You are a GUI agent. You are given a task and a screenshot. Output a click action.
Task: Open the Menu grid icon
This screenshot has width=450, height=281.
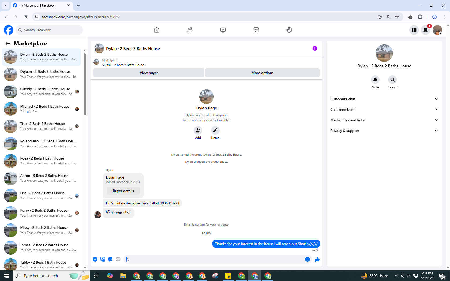(414, 30)
